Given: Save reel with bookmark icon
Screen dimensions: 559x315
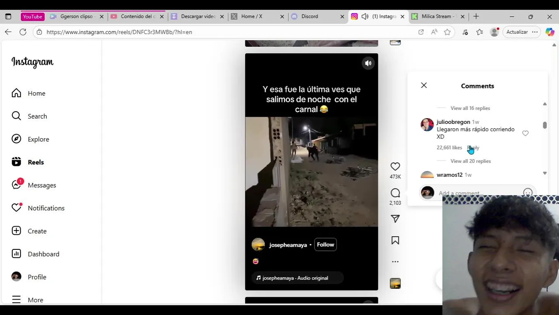Looking at the screenshot, I should (395, 240).
